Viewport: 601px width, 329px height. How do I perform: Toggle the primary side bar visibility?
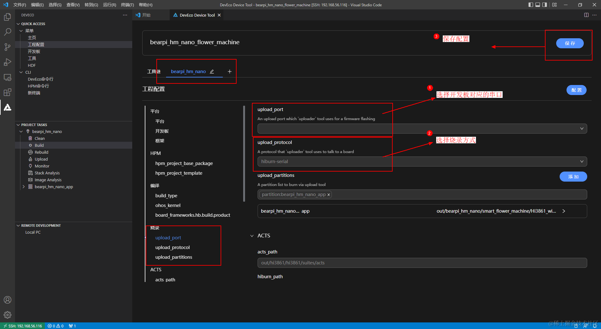(530, 5)
